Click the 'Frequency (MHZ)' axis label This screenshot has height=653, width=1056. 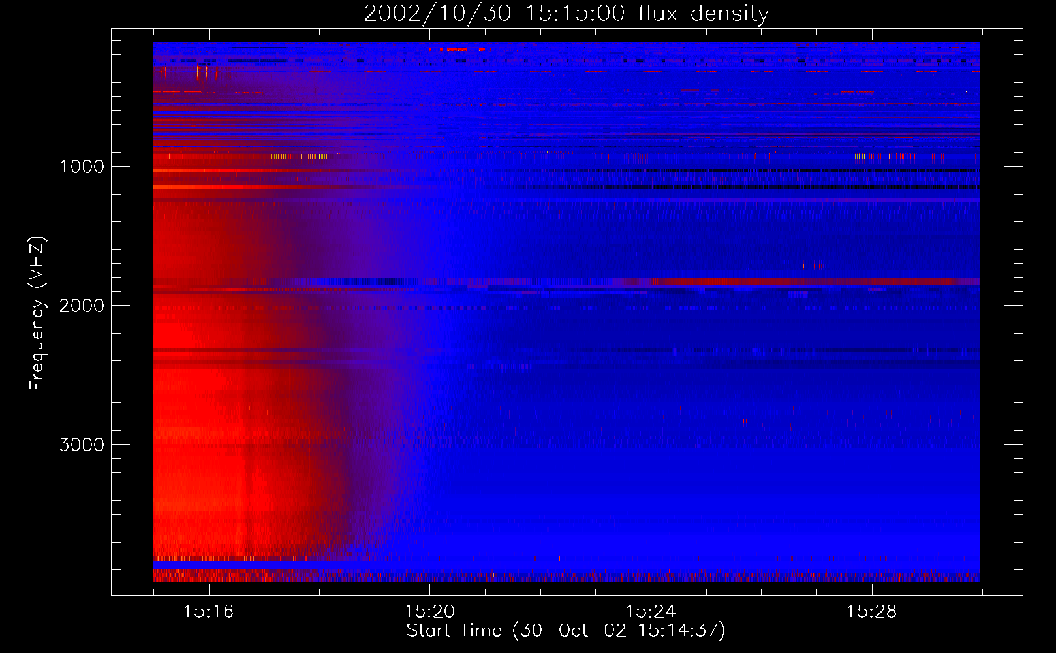pyautogui.click(x=37, y=313)
